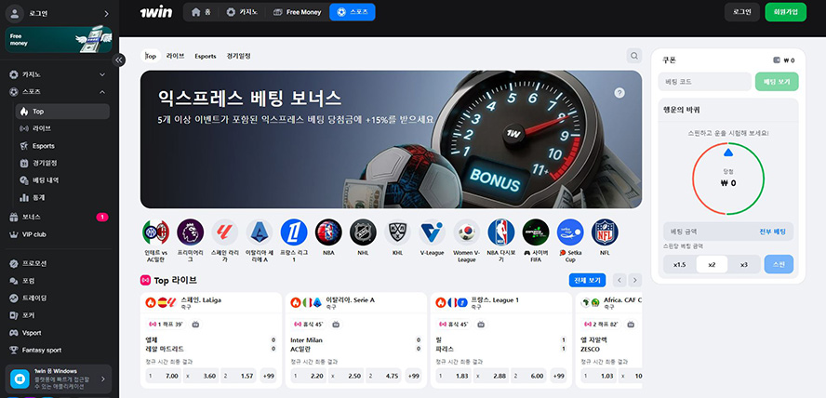Click the 전부 베팅 link
826x398 pixels.
tap(772, 232)
